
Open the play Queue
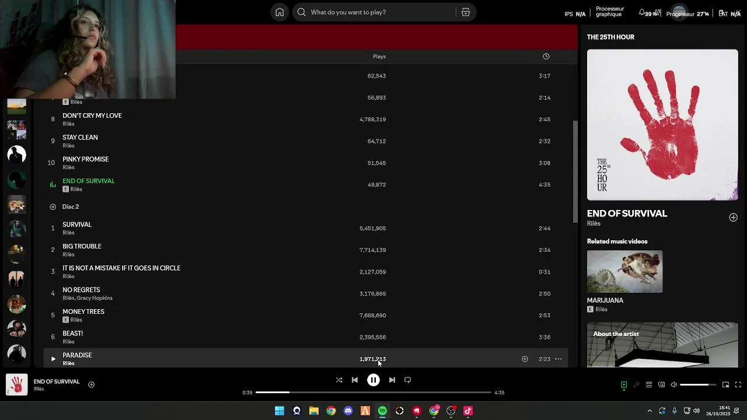[649, 384]
